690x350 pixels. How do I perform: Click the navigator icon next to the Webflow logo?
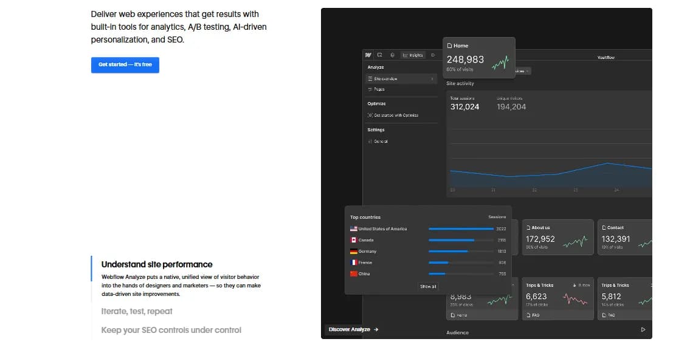[380, 55]
